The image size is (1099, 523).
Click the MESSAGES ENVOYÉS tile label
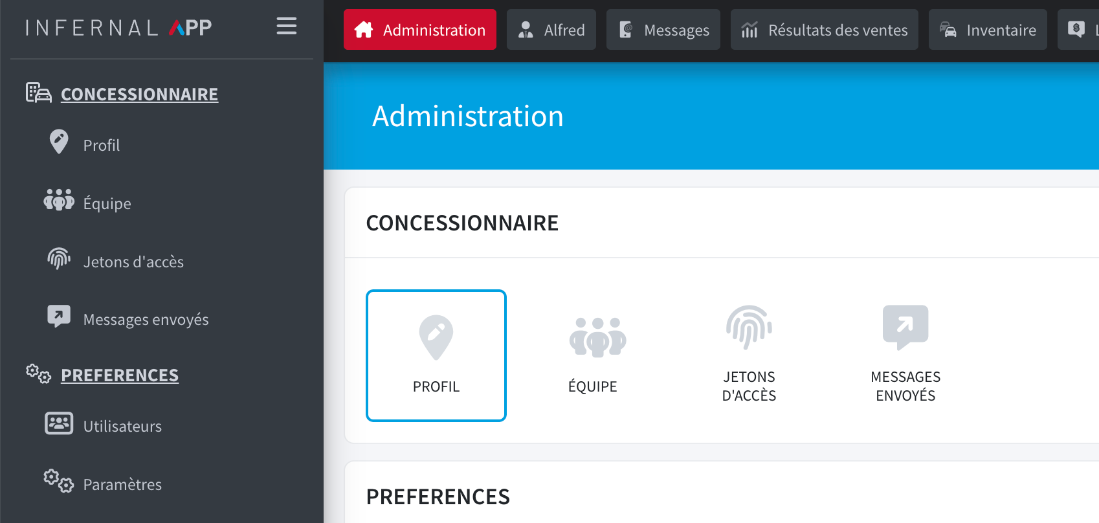(x=905, y=386)
